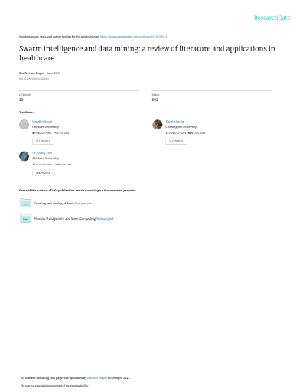This screenshot has width=303, height=392.
Task: Click the DOI text below Conference Paper
Action: [34, 79]
